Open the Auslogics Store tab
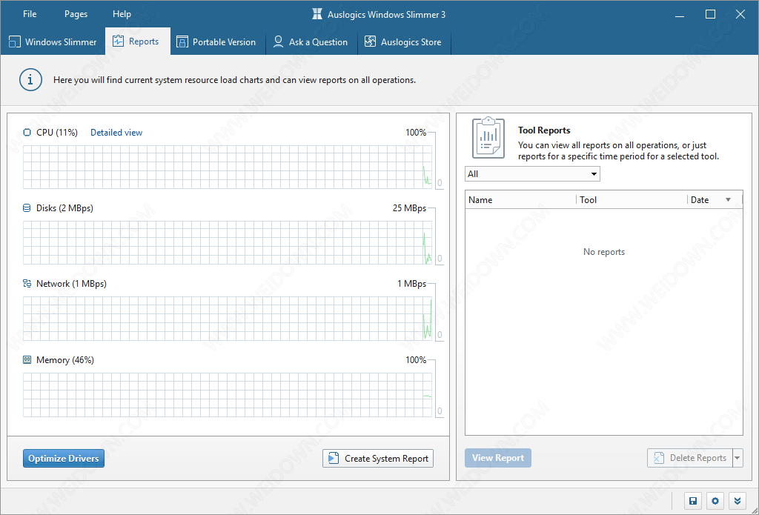 coord(403,41)
